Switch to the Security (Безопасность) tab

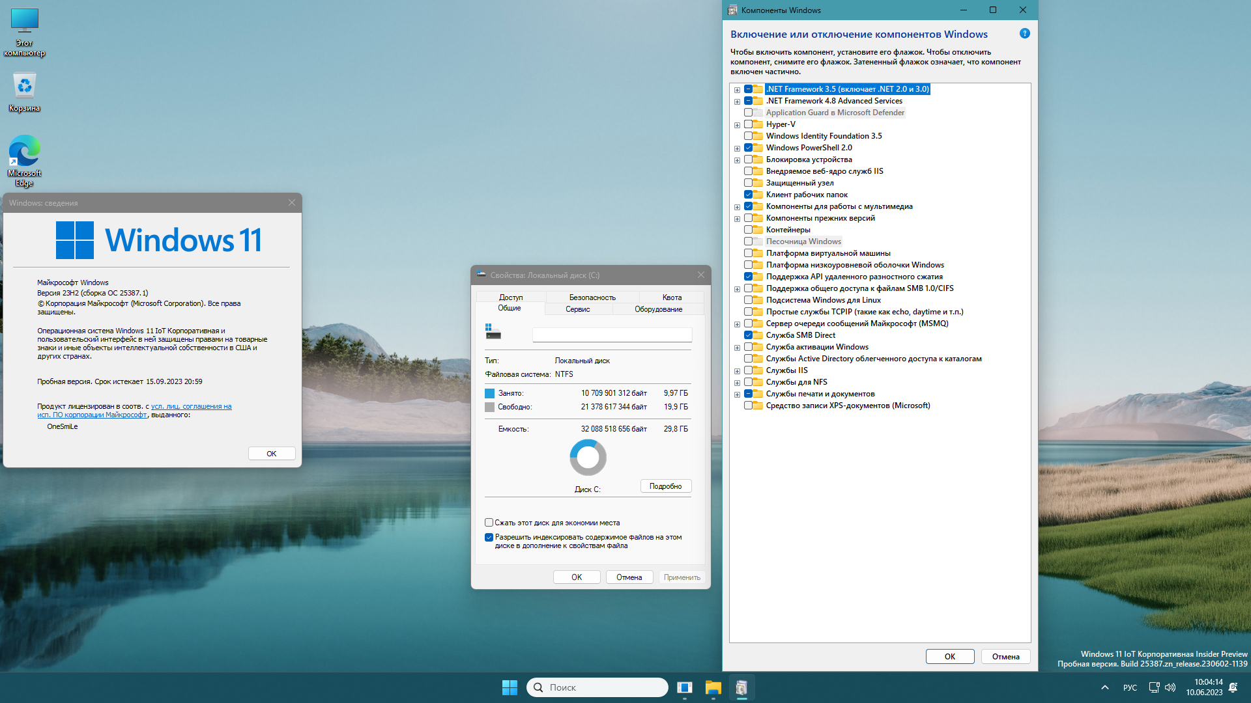pyautogui.click(x=592, y=297)
